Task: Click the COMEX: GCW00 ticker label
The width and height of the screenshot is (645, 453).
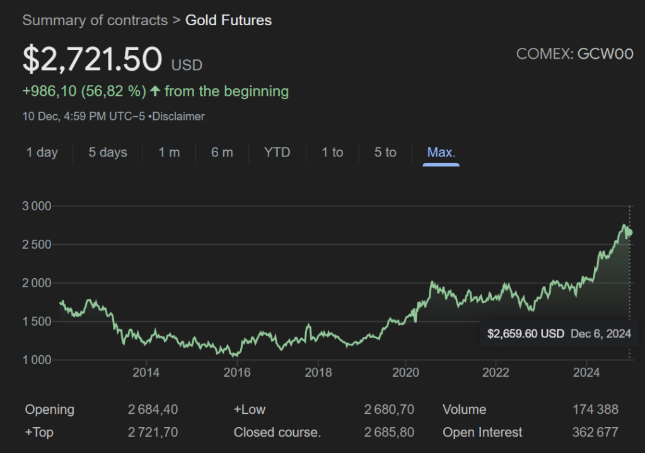Action: click(x=574, y=54)
